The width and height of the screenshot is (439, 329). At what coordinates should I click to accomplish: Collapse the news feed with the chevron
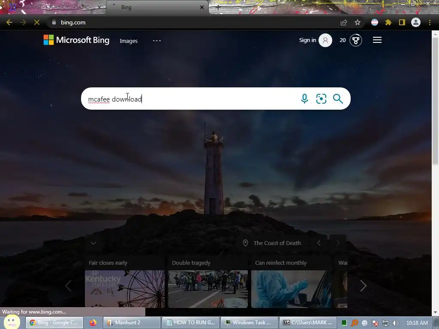(x=93, y=243)
